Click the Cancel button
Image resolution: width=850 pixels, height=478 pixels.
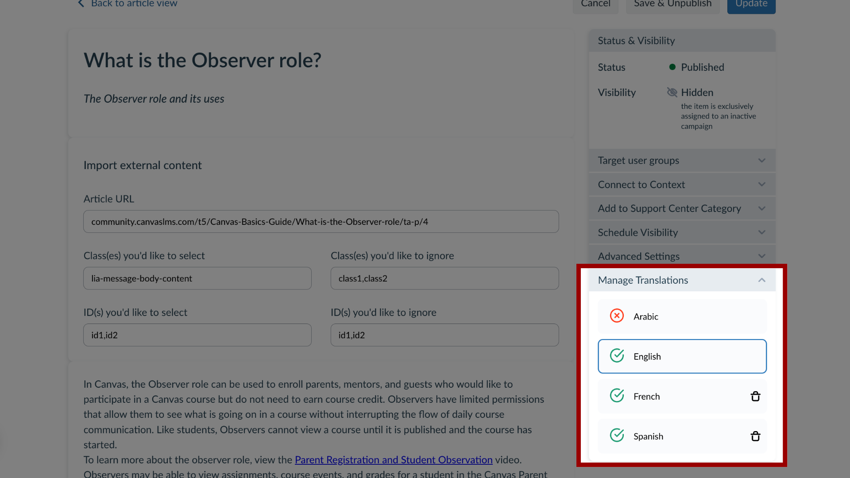(x=595, y=5)
